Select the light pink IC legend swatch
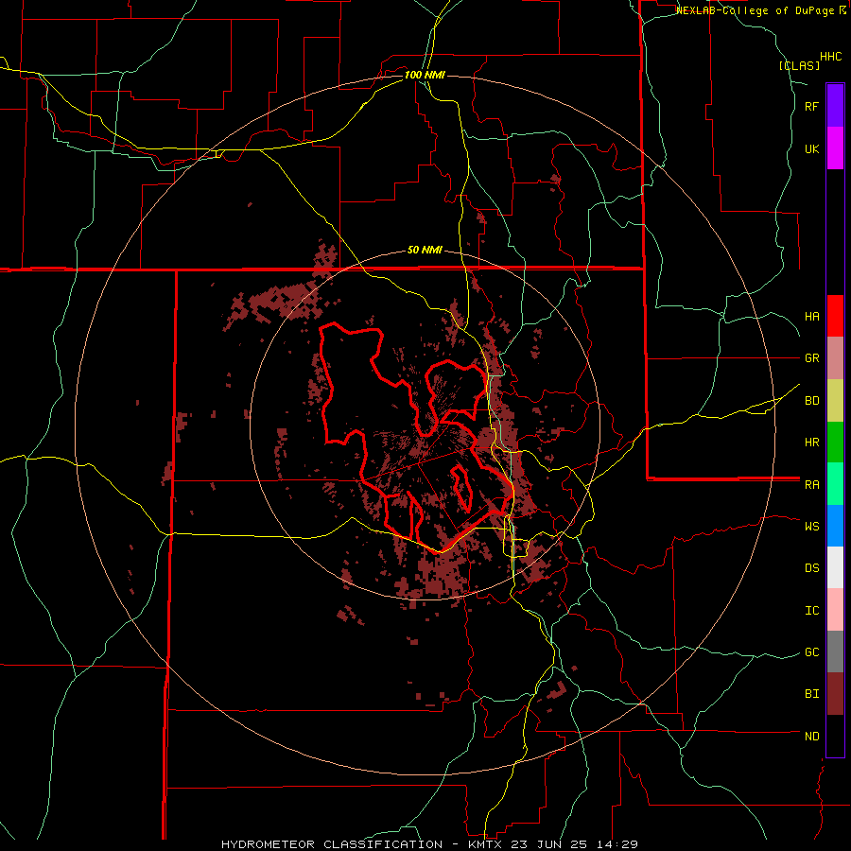 point(835,610)
